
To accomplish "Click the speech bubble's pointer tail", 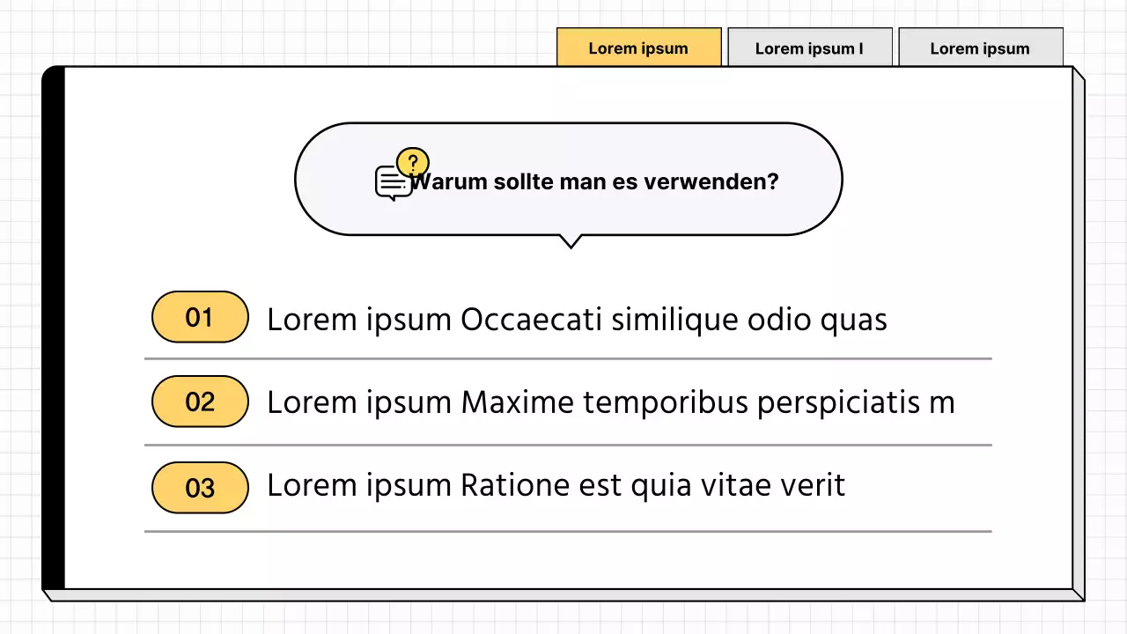I will (571, 240).
